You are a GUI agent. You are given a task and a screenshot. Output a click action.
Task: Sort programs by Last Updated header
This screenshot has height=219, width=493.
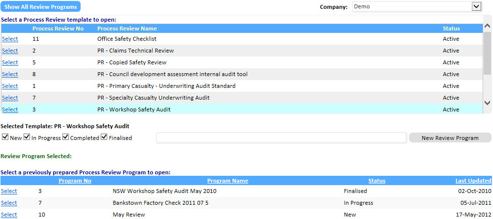(473, 181)
